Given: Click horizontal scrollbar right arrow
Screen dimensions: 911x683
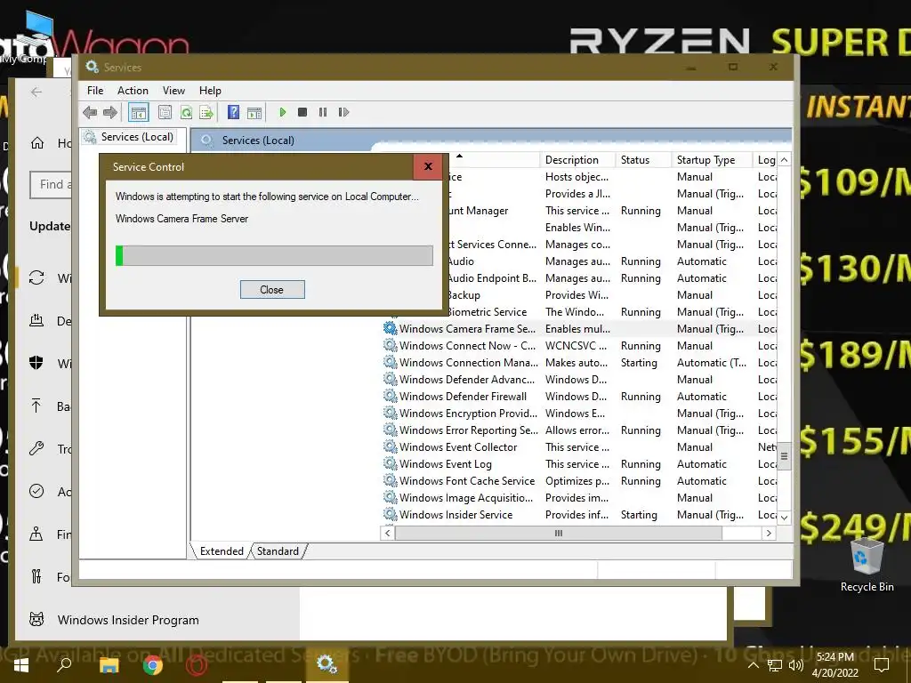Looking at the screenshot, I should (x=770, y=534).
